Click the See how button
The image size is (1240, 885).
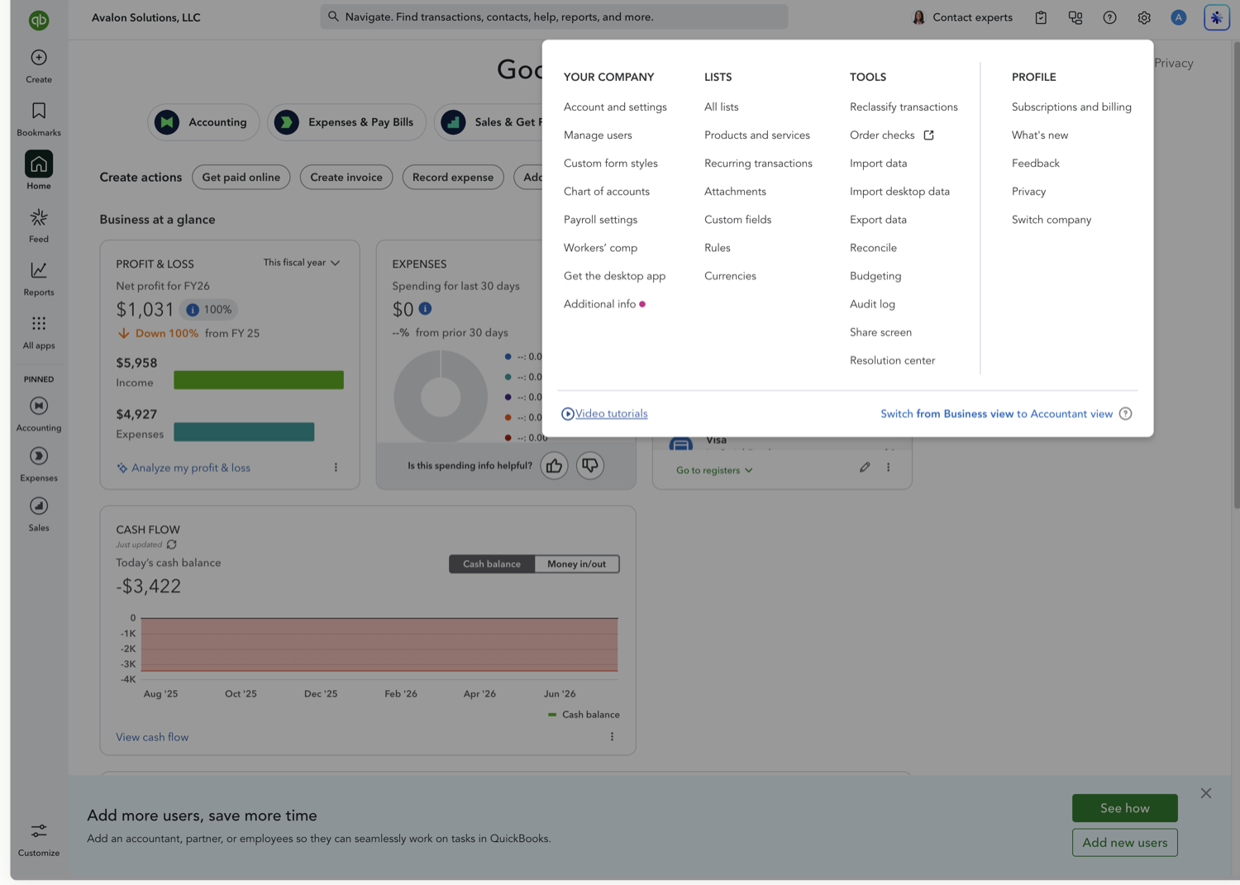pyautogui.click(x=1124, y=808)
